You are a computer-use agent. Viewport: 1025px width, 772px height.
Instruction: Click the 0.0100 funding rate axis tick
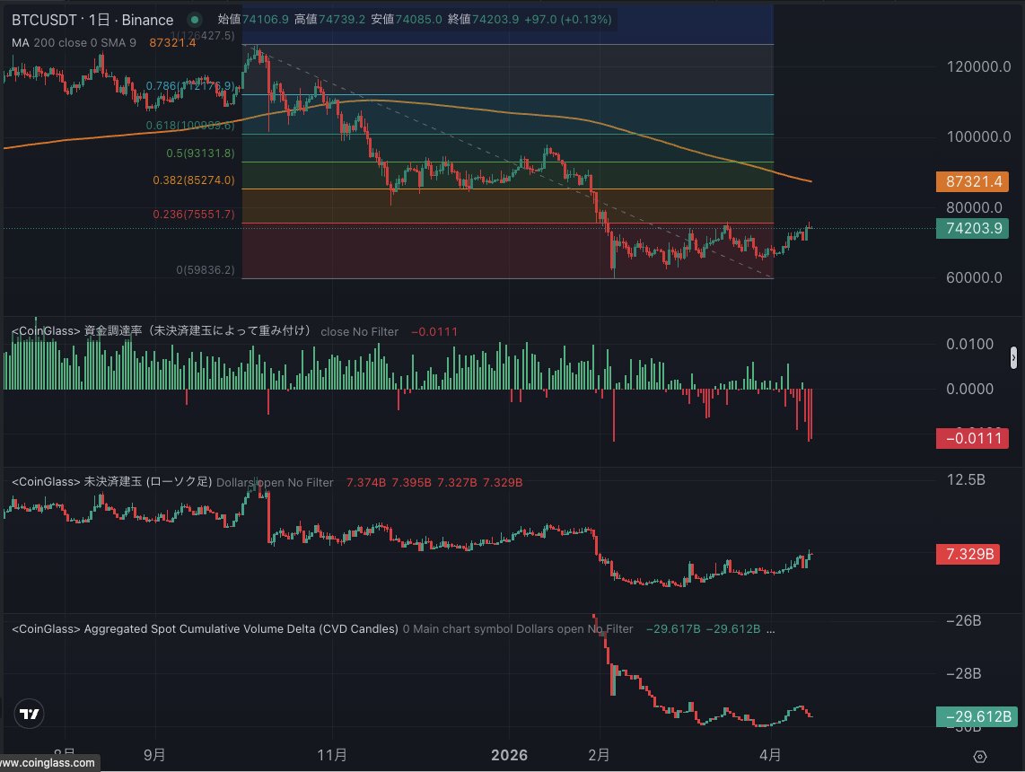(x=969, y=344)
